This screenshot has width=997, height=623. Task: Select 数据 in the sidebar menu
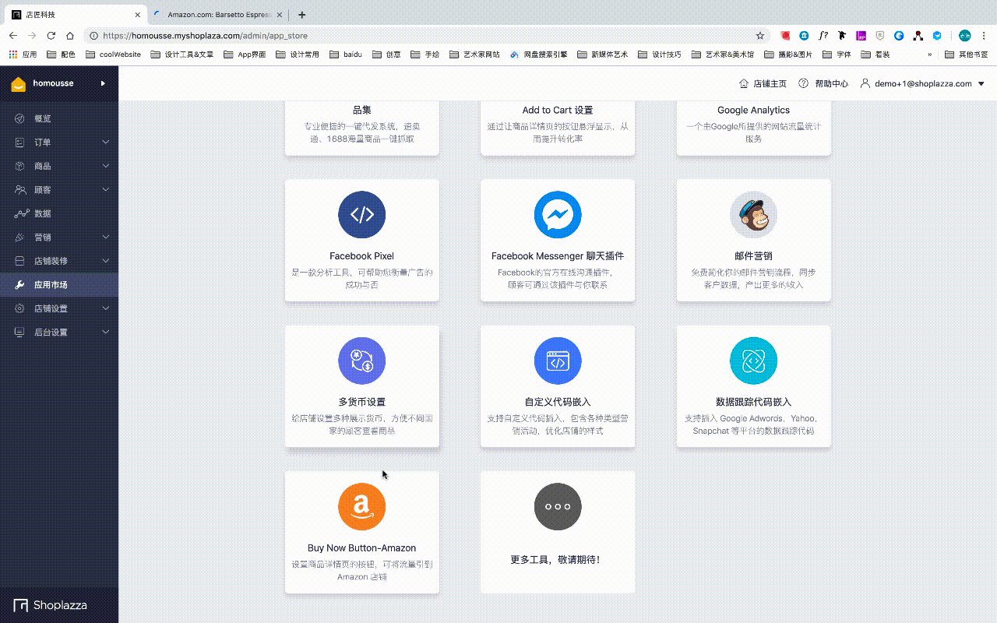pyautogui.click(x=59, y=213)
